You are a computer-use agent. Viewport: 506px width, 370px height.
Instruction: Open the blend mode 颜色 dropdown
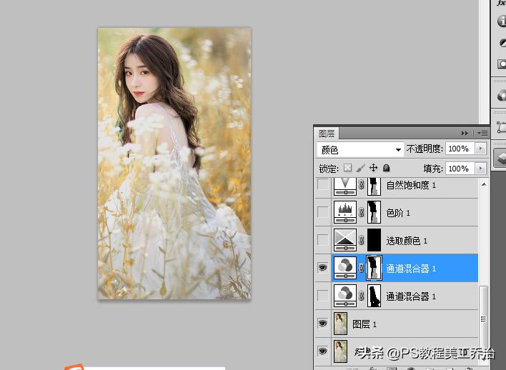[360, 149]
